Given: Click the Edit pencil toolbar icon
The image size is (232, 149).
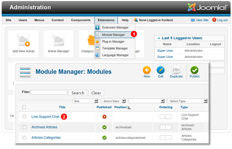Looking at the screenshot, I should pos(161,70).
